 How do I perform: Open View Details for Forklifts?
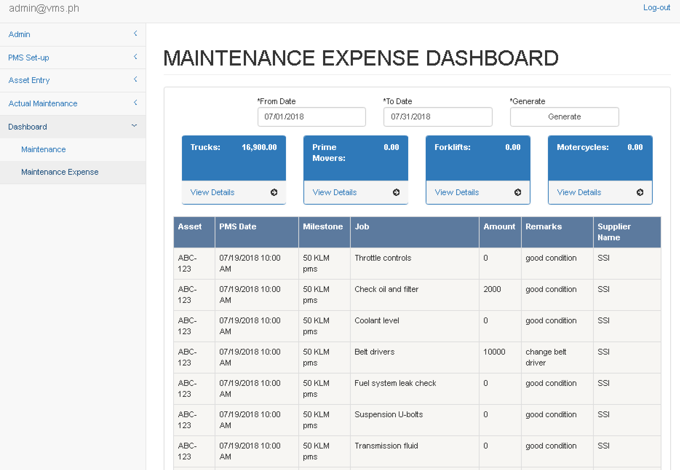tap(457, 192)
